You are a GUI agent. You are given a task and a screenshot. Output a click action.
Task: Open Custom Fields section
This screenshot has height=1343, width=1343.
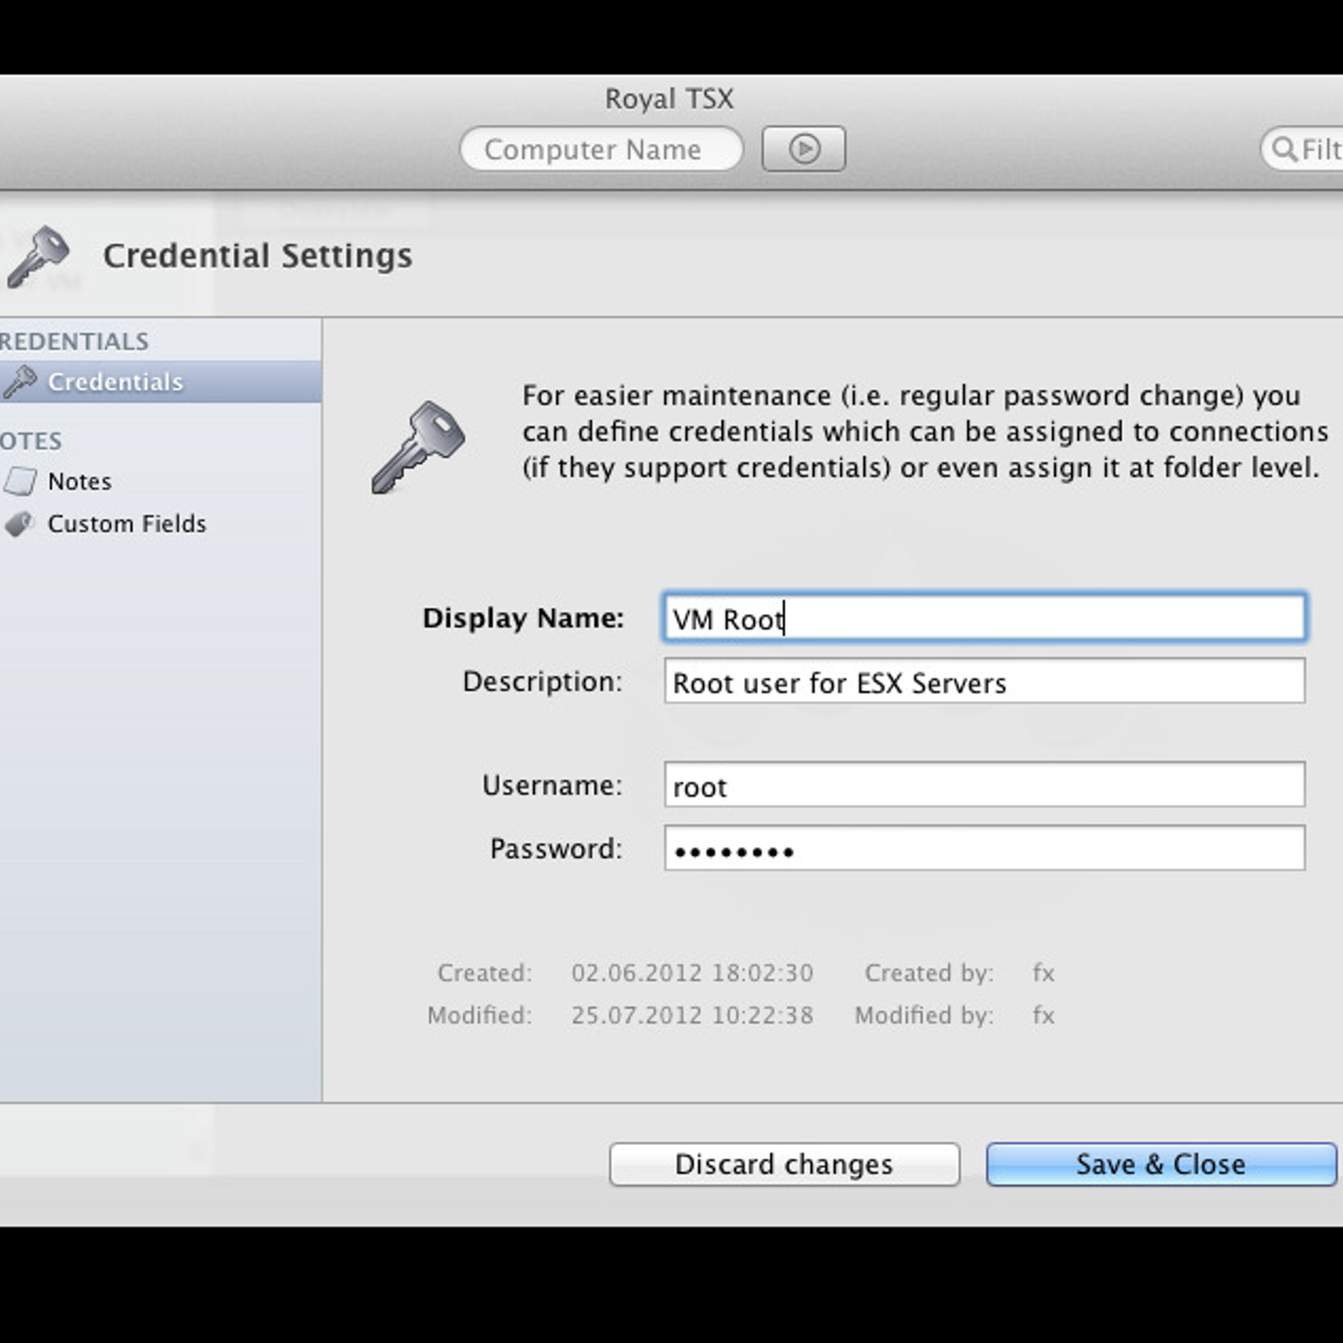[127, 524]
